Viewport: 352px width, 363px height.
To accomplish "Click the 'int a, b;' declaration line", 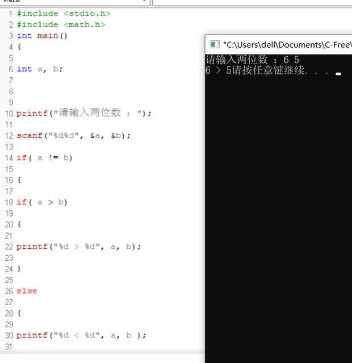I will [x=40, y=69].
